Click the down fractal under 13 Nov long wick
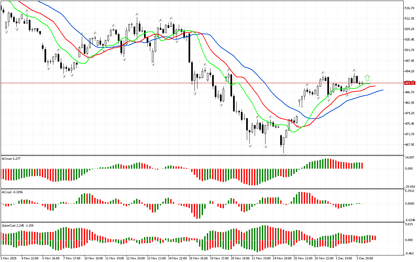This screenshot has width=419, height=262. (x=153, y=65)
